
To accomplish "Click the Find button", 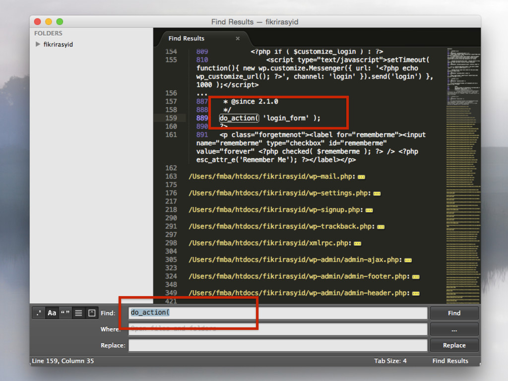I will pos(454,313).
